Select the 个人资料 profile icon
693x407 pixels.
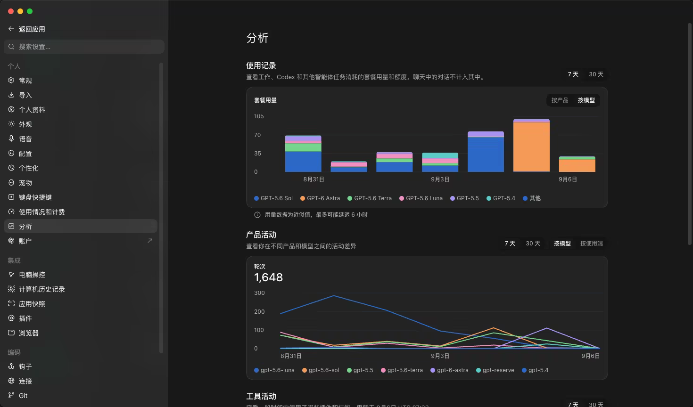(11, 110)
